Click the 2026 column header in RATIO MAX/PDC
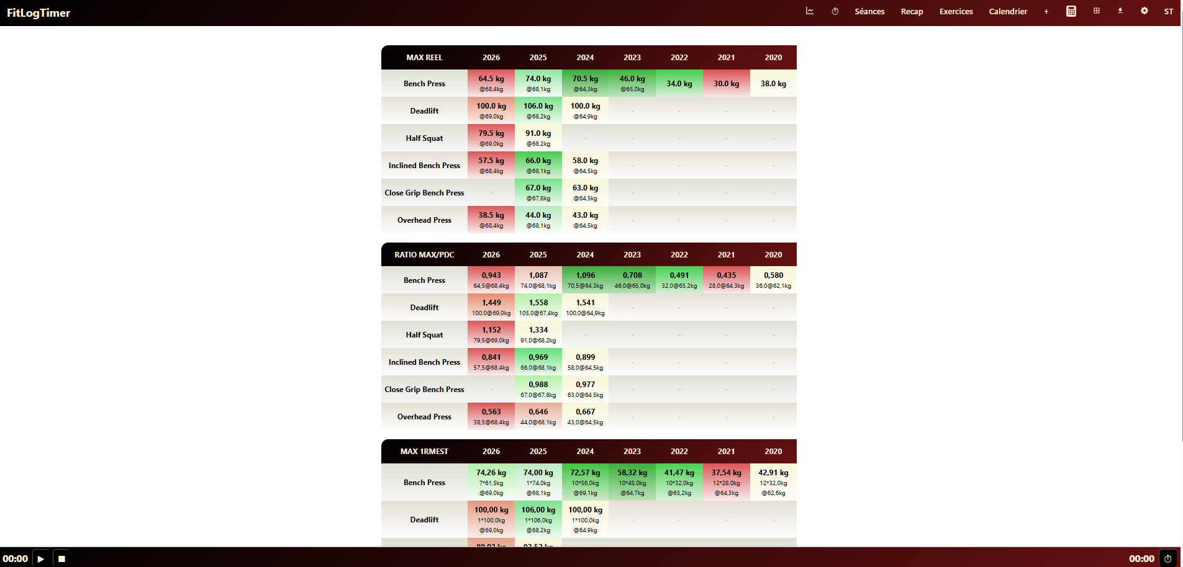The width and height of the screenshot is (1183, 567). [x=491, y=254]
